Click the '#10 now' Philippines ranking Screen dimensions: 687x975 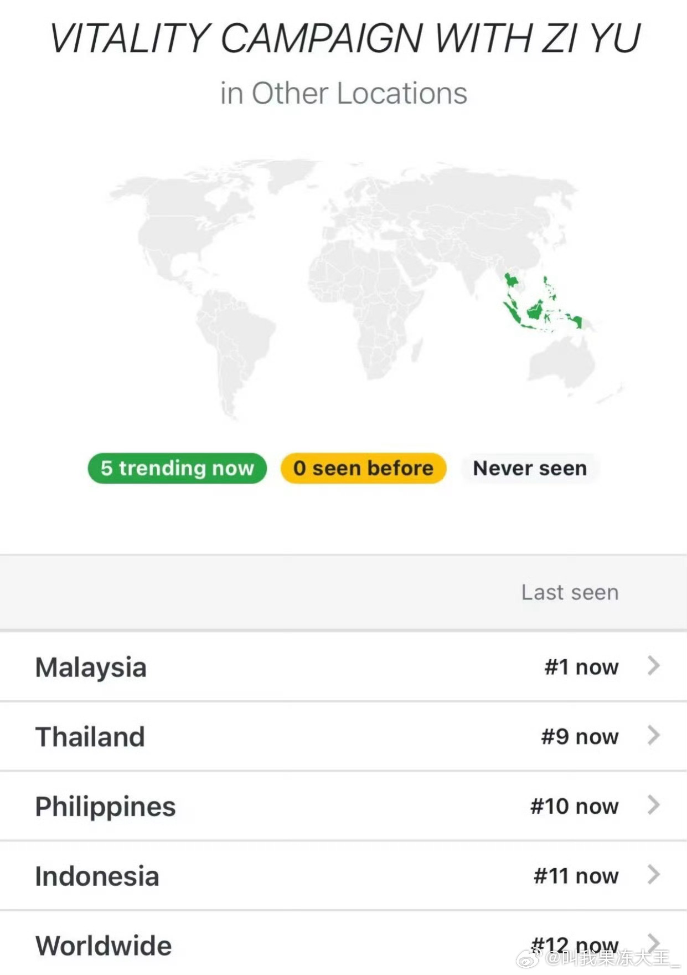click(574, 807)
